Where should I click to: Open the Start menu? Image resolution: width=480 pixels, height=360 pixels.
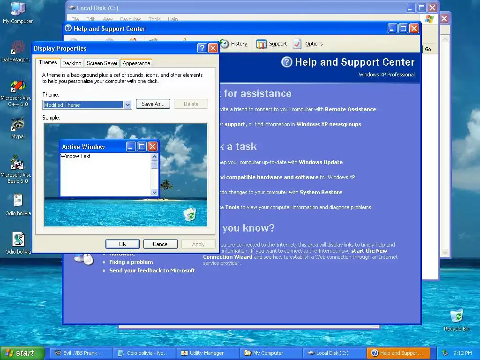[22, 353]
